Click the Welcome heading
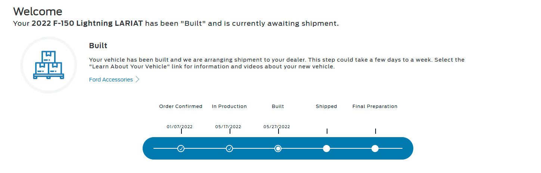Image resolution: width=541 pixels, height=173 pixels. [38, 12]
